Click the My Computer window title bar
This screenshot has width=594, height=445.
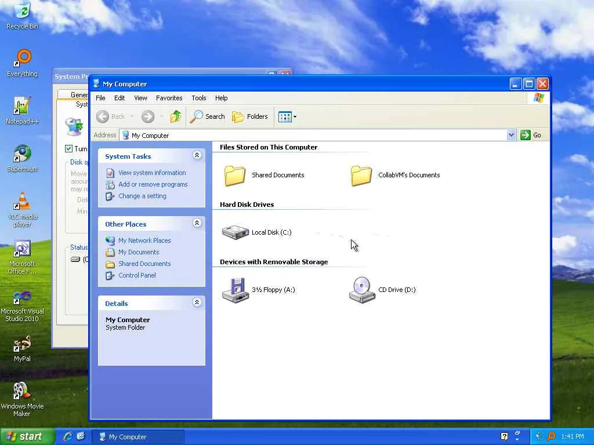point(299,83)
